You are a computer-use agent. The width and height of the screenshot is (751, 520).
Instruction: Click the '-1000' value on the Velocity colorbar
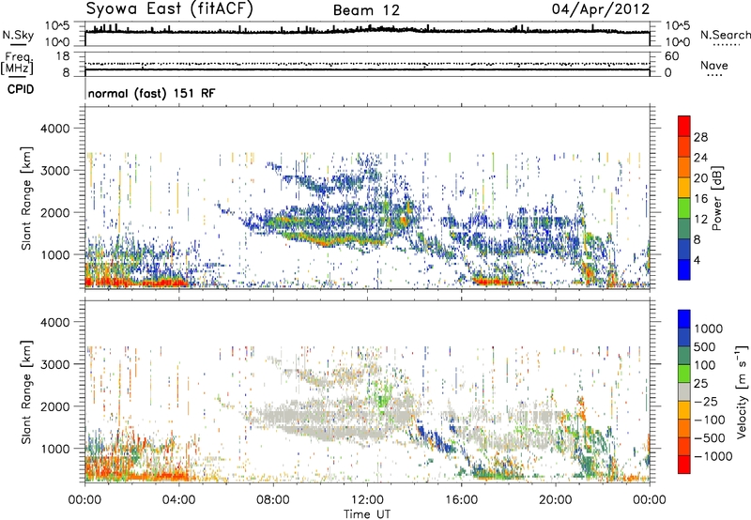point(713,456)
